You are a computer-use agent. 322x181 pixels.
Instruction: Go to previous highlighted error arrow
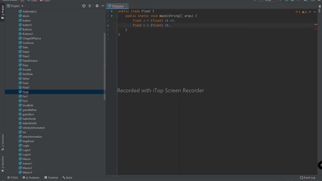[x=310, y=12]
